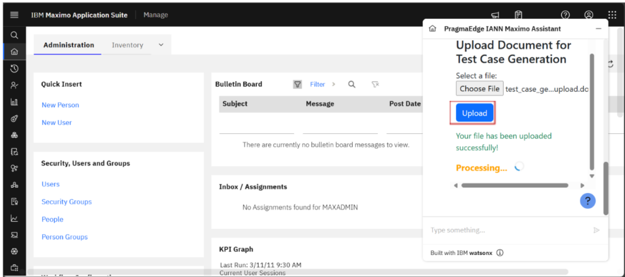625x277 pixels.
Task: Click the Message filter field
Action: pyautogui.click(x=340, y=128)
